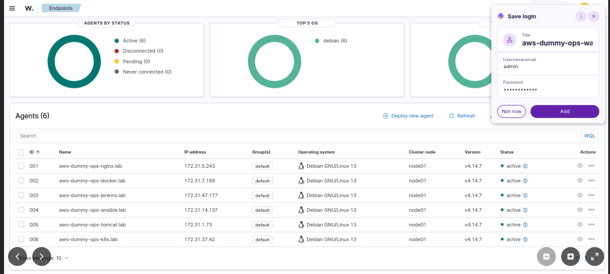View details eye icon for jenkins agent
Viewport: 610px width, 274px height.
tap(580, 196)
